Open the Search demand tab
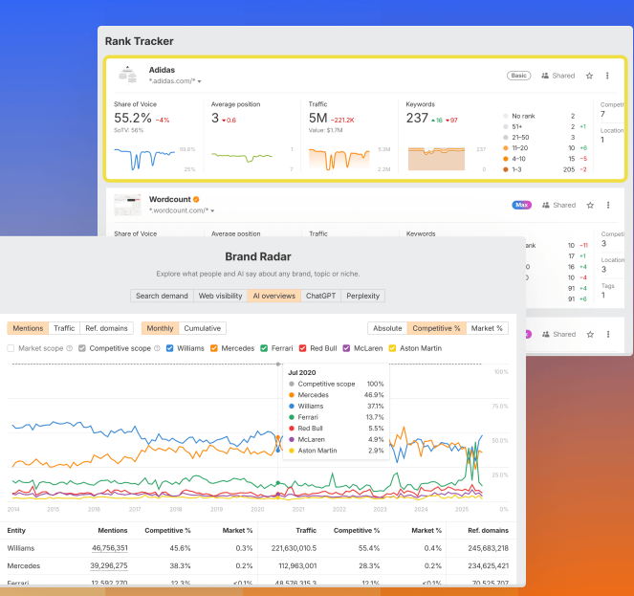The width and height of the screenshot is (634, 596). pos(162,297)
